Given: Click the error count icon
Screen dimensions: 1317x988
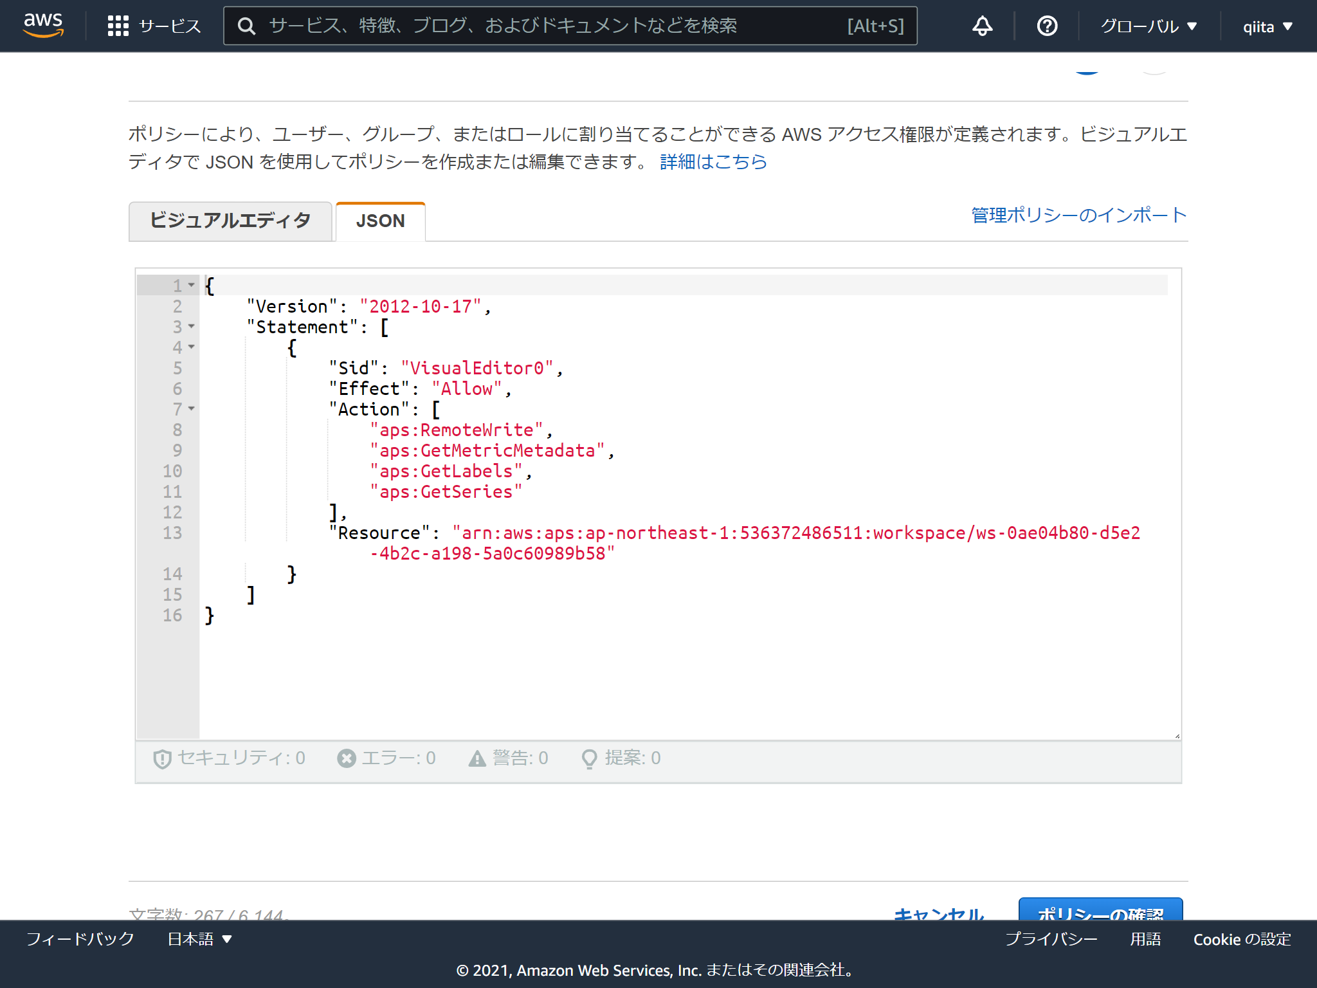Looking at the screenshot, I should pos(346,758).
